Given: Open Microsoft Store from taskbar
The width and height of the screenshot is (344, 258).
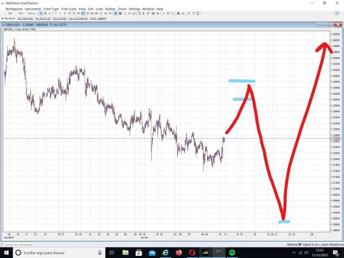Looking at the screenshot, I should point(139,252).
